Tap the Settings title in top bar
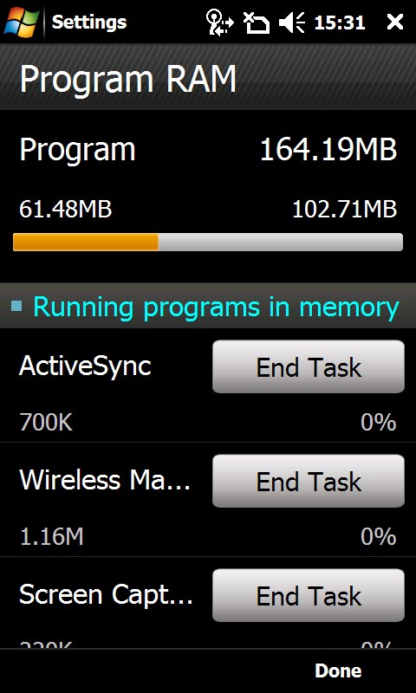 (89, 22)
